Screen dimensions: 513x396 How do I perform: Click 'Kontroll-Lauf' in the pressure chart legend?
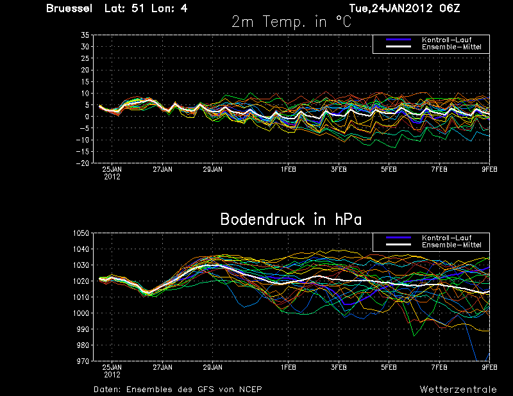tap(446, 238)
